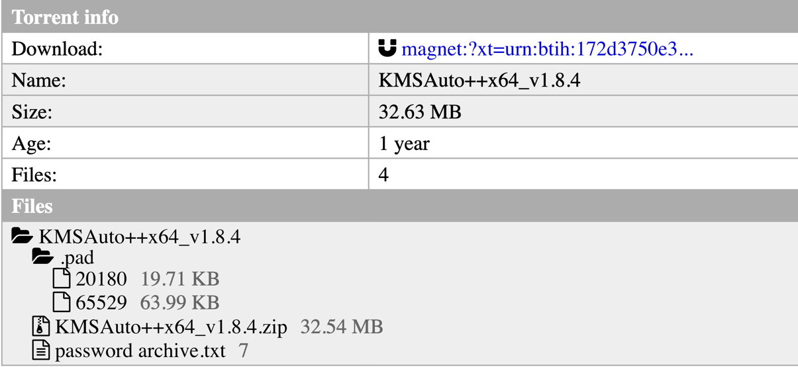
Task: Select the 20180 file entry
Action: (x=101, y=280)
